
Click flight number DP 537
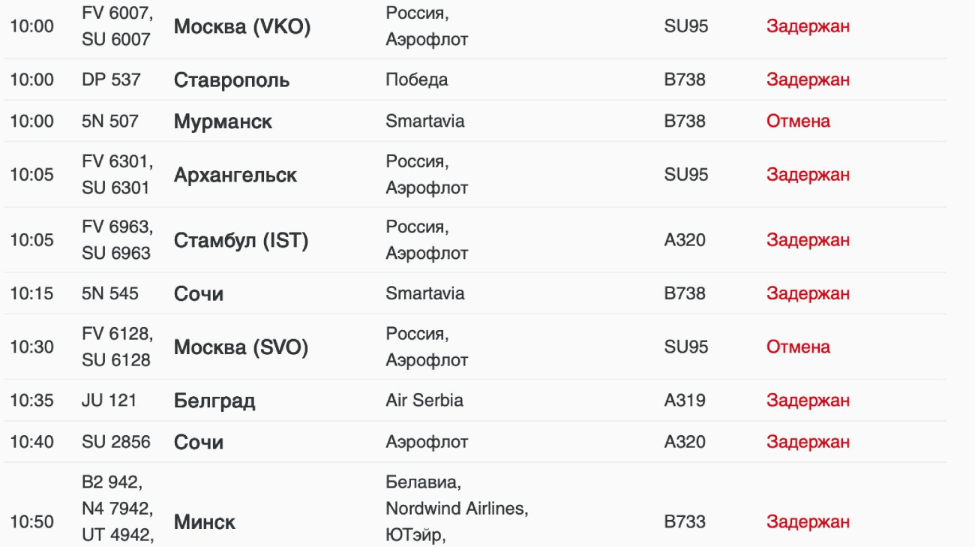[111, 80]
